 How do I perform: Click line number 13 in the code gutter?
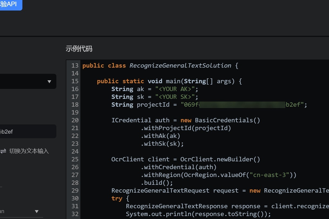pos(75,65)
